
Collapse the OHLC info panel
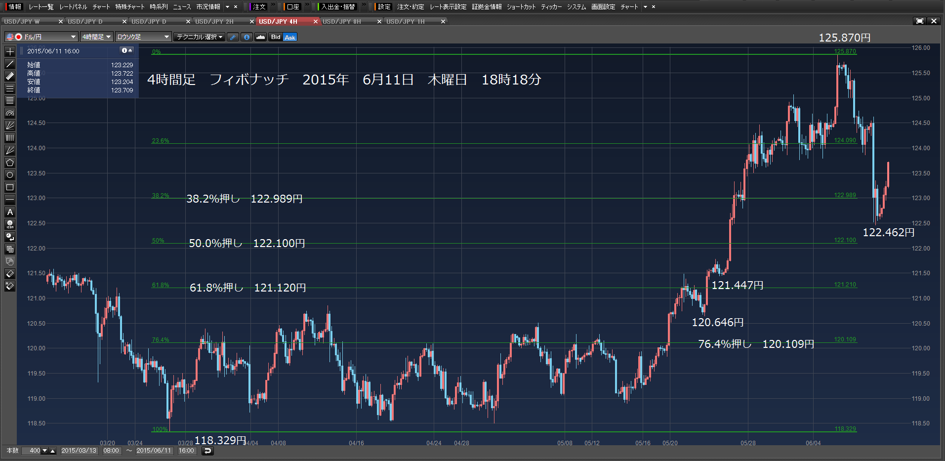tap(127, 50)
